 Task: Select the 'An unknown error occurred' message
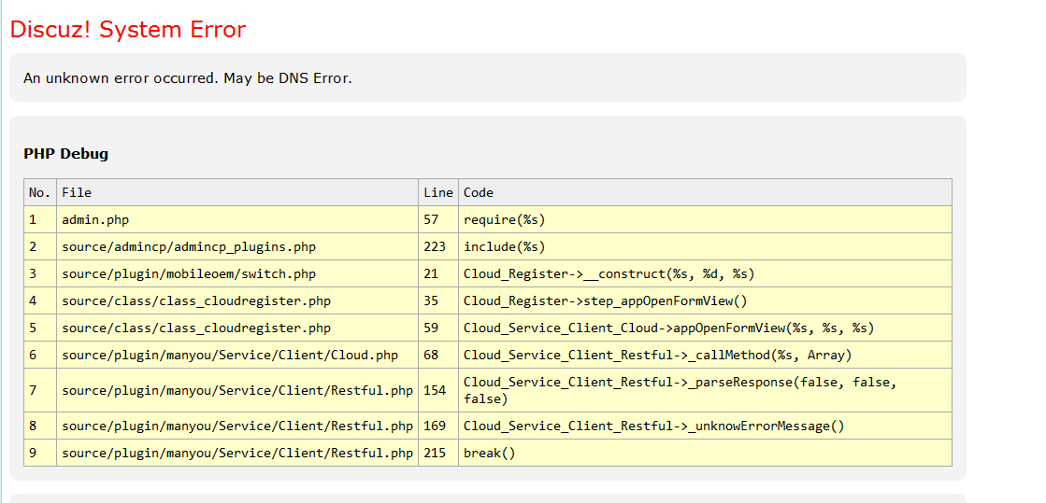pos(188,78)
